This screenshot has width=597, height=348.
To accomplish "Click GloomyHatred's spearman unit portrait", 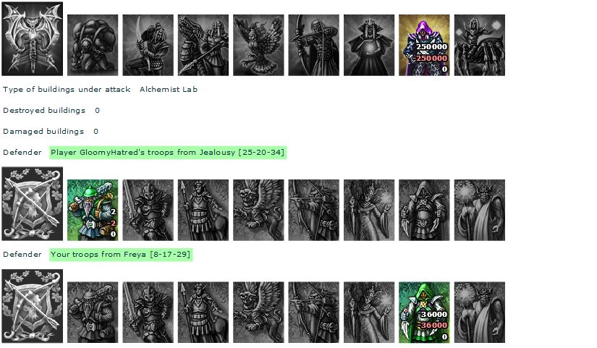I will [203, 210].
